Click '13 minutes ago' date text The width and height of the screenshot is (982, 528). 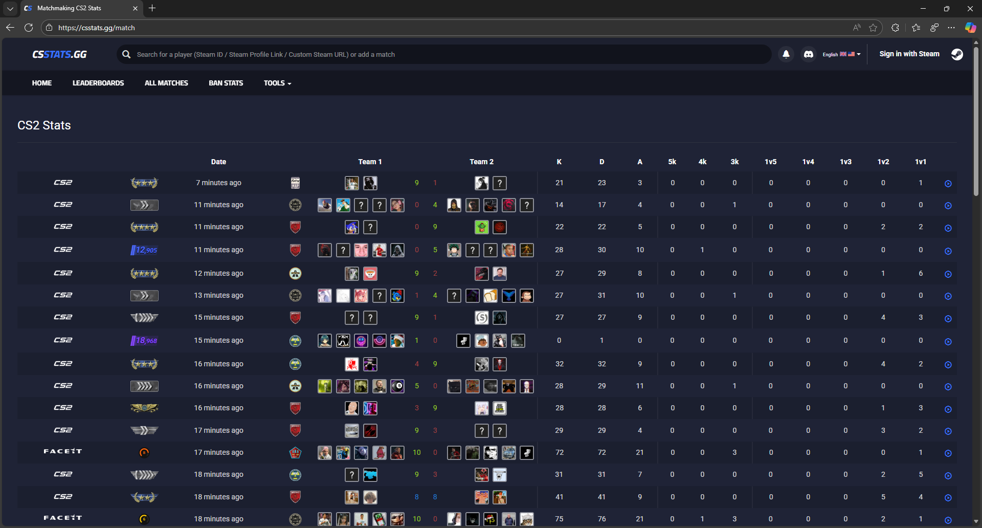(x=218, y=295)
